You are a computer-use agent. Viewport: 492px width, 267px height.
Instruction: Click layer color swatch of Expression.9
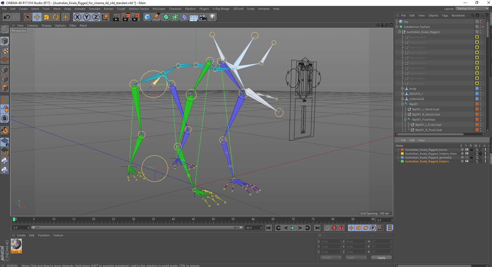coord(477,37)
